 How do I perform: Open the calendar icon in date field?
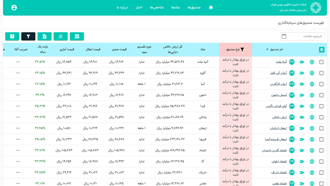pyautogui.click(x=284, y=36)
